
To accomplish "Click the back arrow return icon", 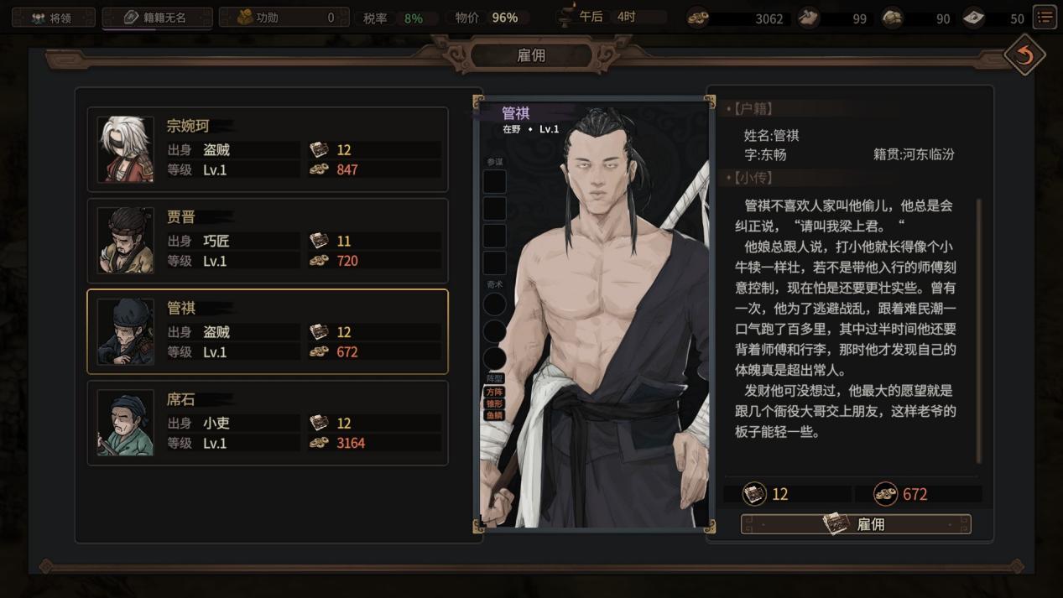I will tap(1024, 55).
